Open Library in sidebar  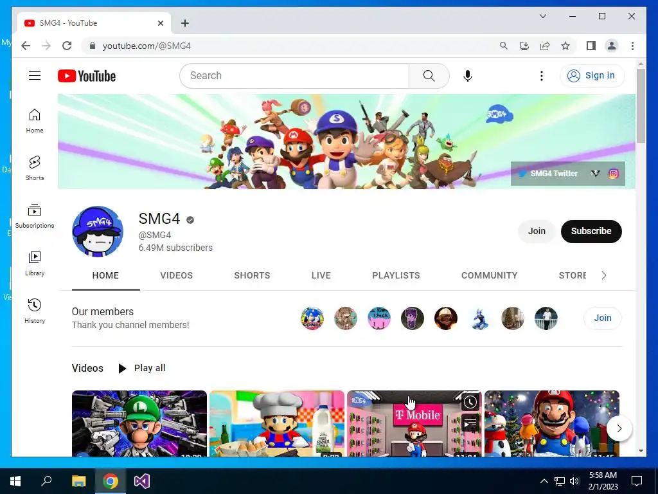coord(35,263)
